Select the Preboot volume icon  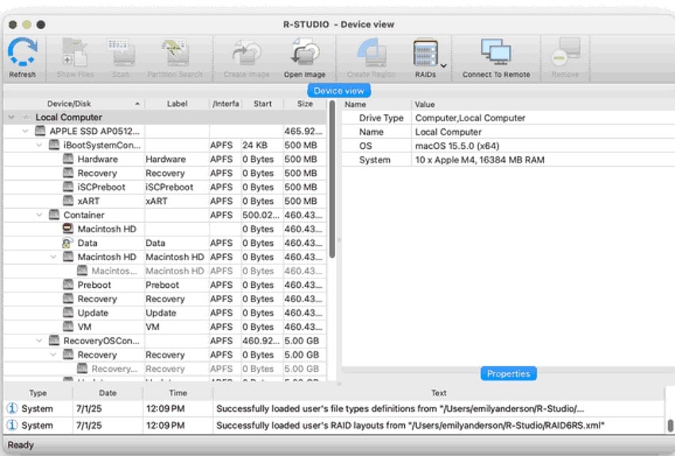click(x=68, y=285)
